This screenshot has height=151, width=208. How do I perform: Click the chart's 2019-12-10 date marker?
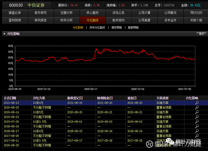[44, 89]
